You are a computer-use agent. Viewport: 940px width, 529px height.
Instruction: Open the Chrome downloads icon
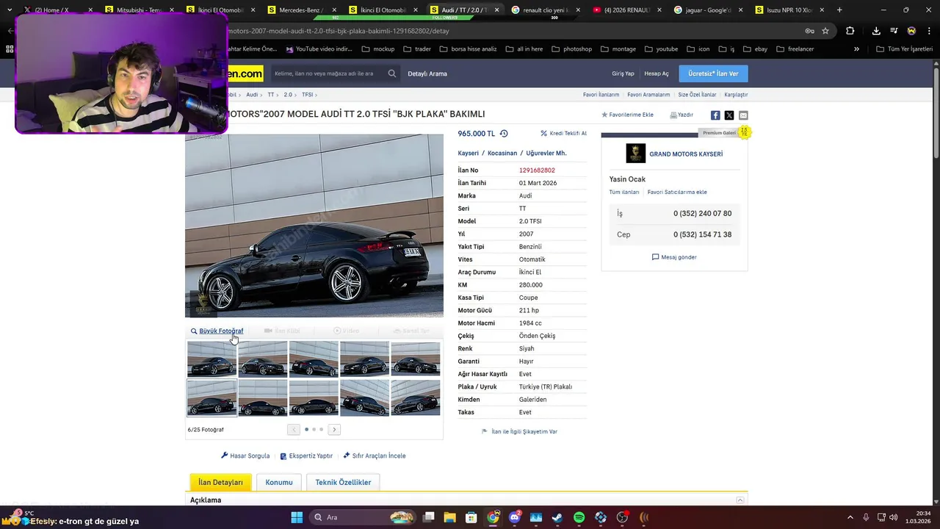pos(876,31)
